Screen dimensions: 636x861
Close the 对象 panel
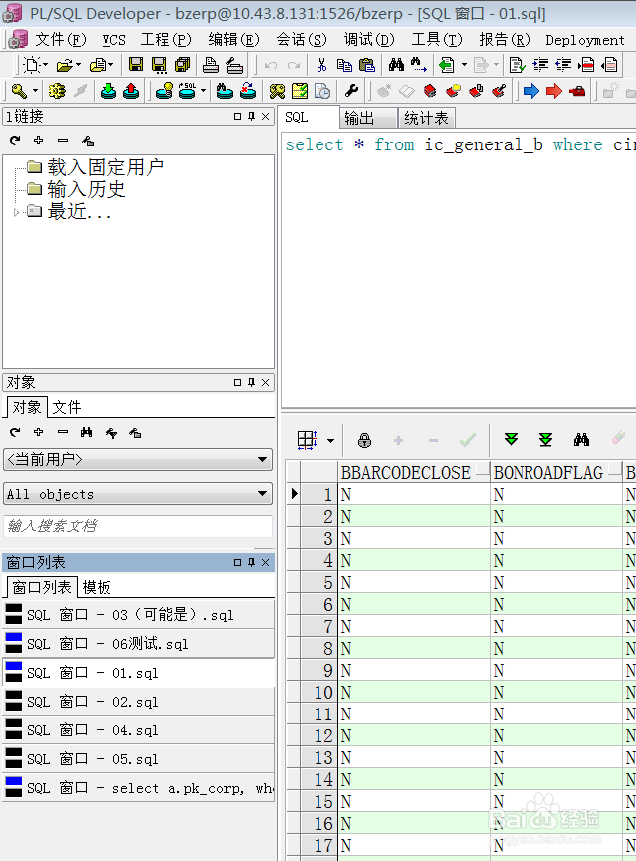tap(266, 382)
